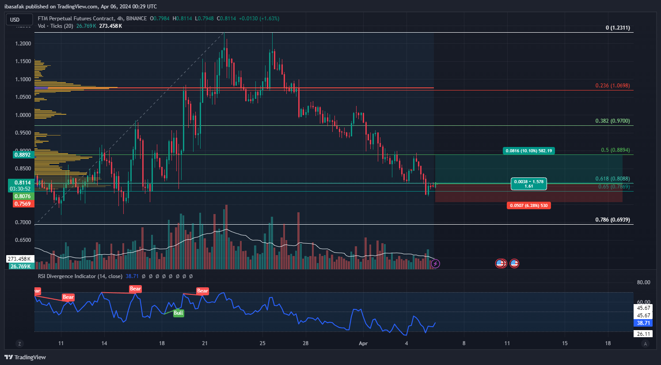Screen dimensions: 661x365
Task: Click the publisher line 'ibasafak published on TradingView.com'
Action: [51, 7]
